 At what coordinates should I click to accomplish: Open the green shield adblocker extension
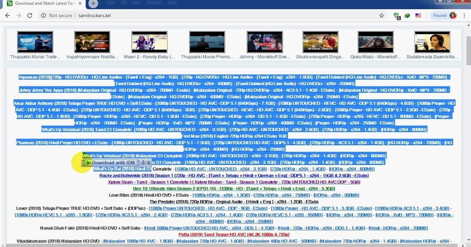tap(397, 16)
